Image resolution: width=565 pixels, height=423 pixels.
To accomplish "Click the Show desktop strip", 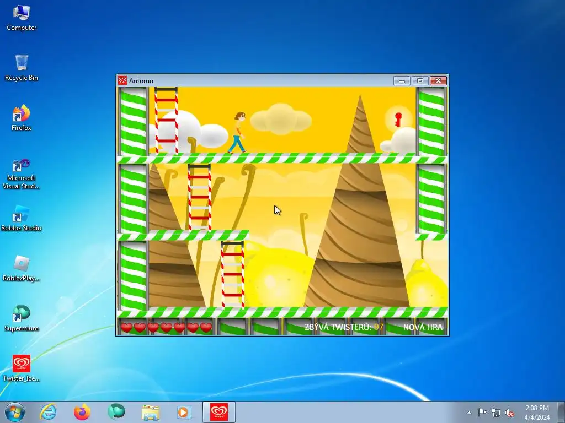I will (x=561, y=412).
